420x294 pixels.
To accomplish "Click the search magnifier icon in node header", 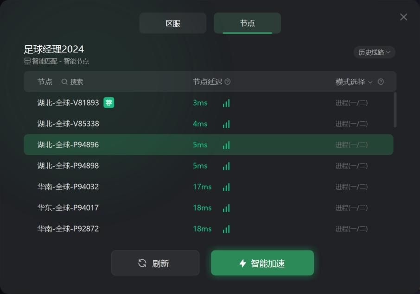I will click(x=64, y=82).
